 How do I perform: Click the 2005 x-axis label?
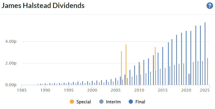(116, 90)
